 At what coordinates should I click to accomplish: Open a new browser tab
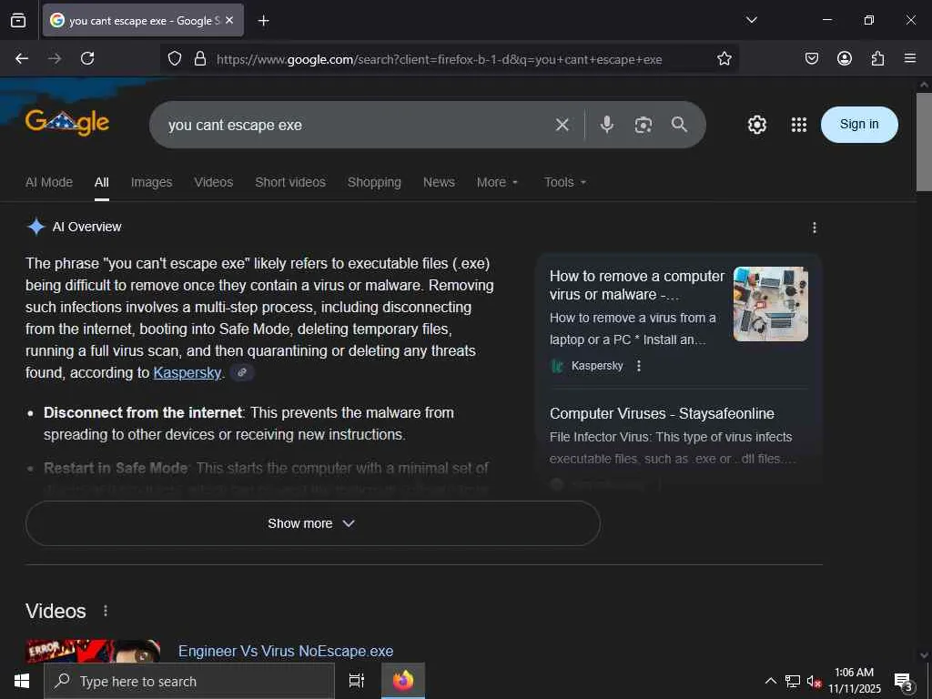pyautogui.click(x=263, y=21)
